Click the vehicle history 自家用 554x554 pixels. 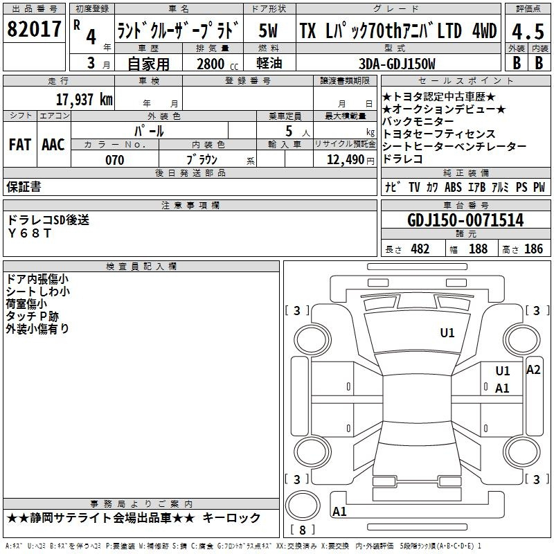pos(148,64)
